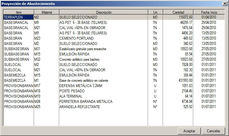Viewport: 229px width, 136px height.
Task: Sort by the Cantidad column header
Action: 178,12
